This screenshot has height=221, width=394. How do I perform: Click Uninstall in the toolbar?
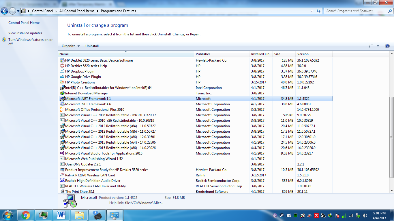(92, 46)
